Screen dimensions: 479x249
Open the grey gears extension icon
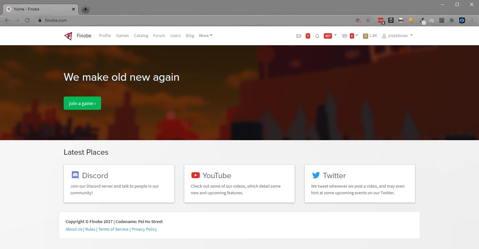(431, 21)
